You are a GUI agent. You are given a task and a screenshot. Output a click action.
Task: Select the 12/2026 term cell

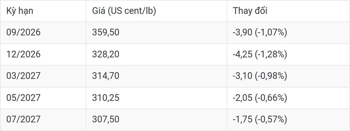(x=23, y=54)
